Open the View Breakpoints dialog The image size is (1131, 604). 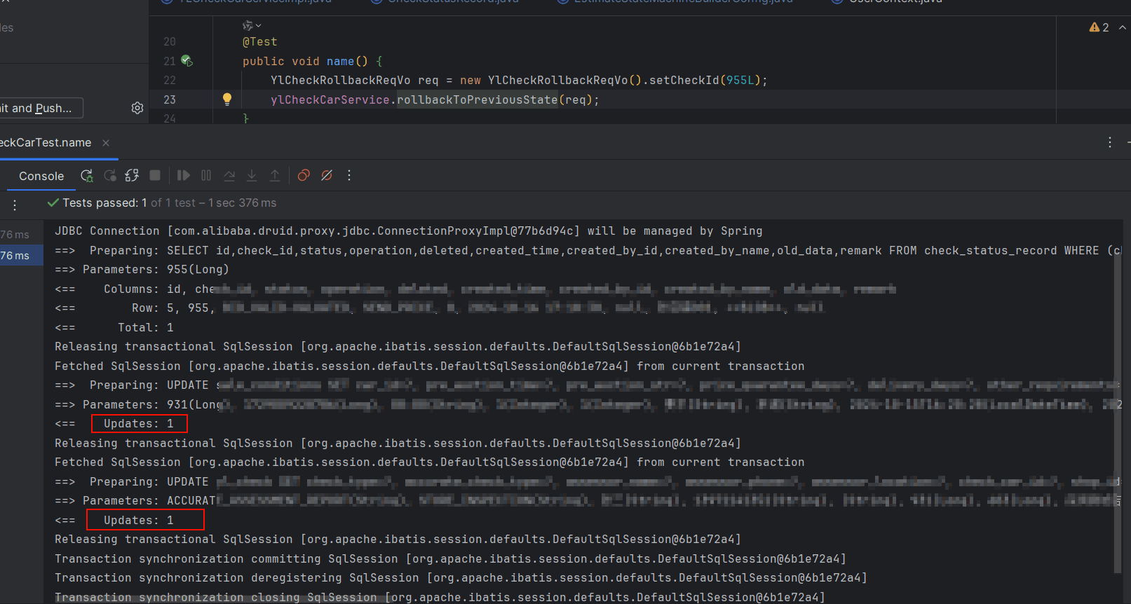[x=304, y=176]
